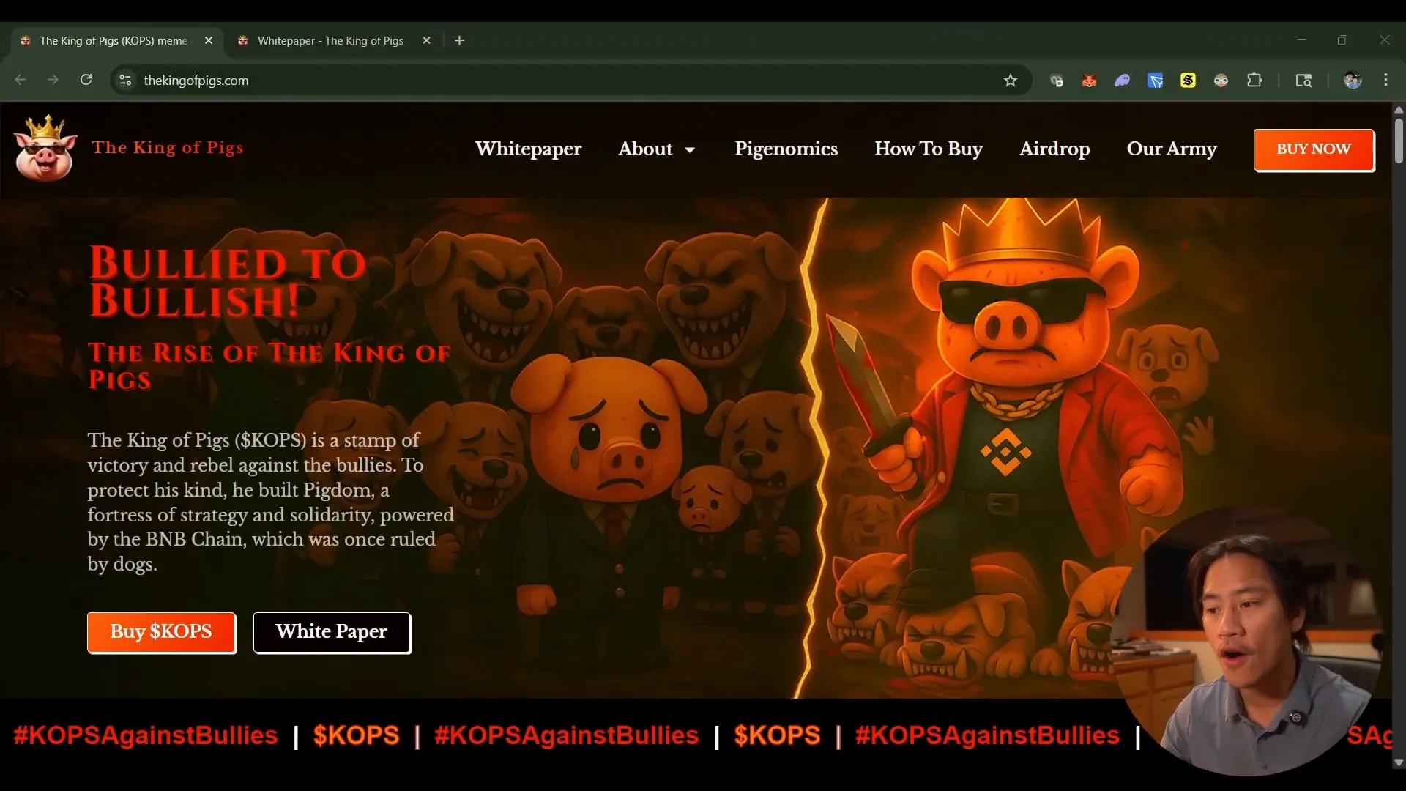Click the browser back arrow
The height and width of the screenshot is (791, 1406).
[21, 80]
